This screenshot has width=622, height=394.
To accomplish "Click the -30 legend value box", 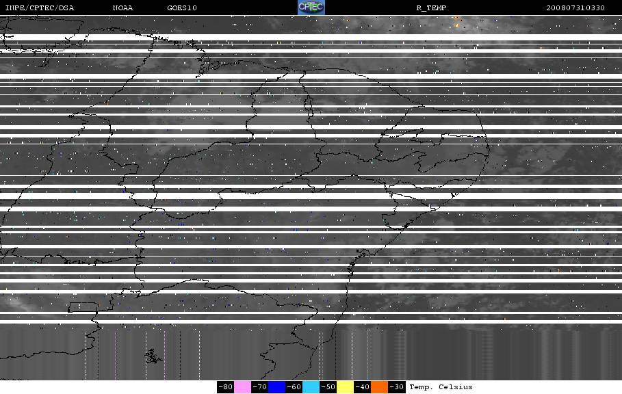I will point(396,387).
